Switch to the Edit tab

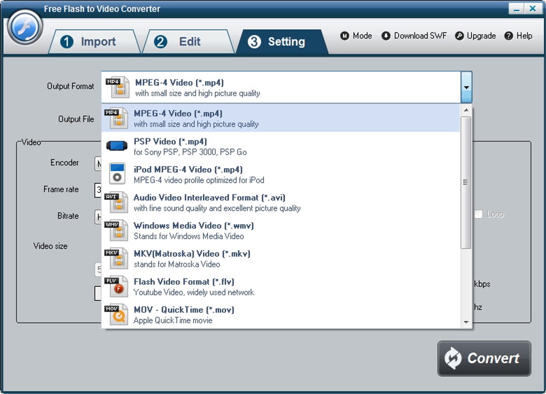pos(188,41)
